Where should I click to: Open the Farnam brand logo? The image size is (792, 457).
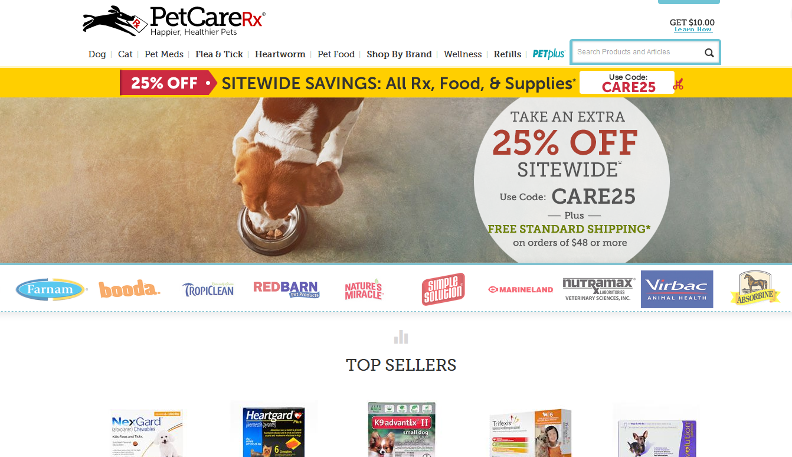coord(51,289)
